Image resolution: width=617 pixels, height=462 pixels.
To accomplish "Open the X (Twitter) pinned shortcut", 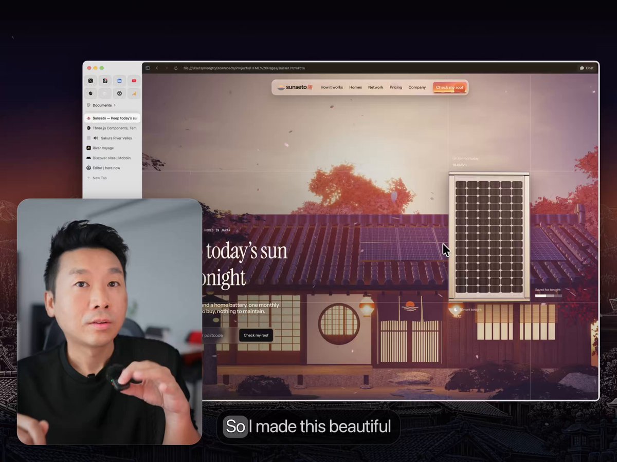I will [x=90, y=81].
